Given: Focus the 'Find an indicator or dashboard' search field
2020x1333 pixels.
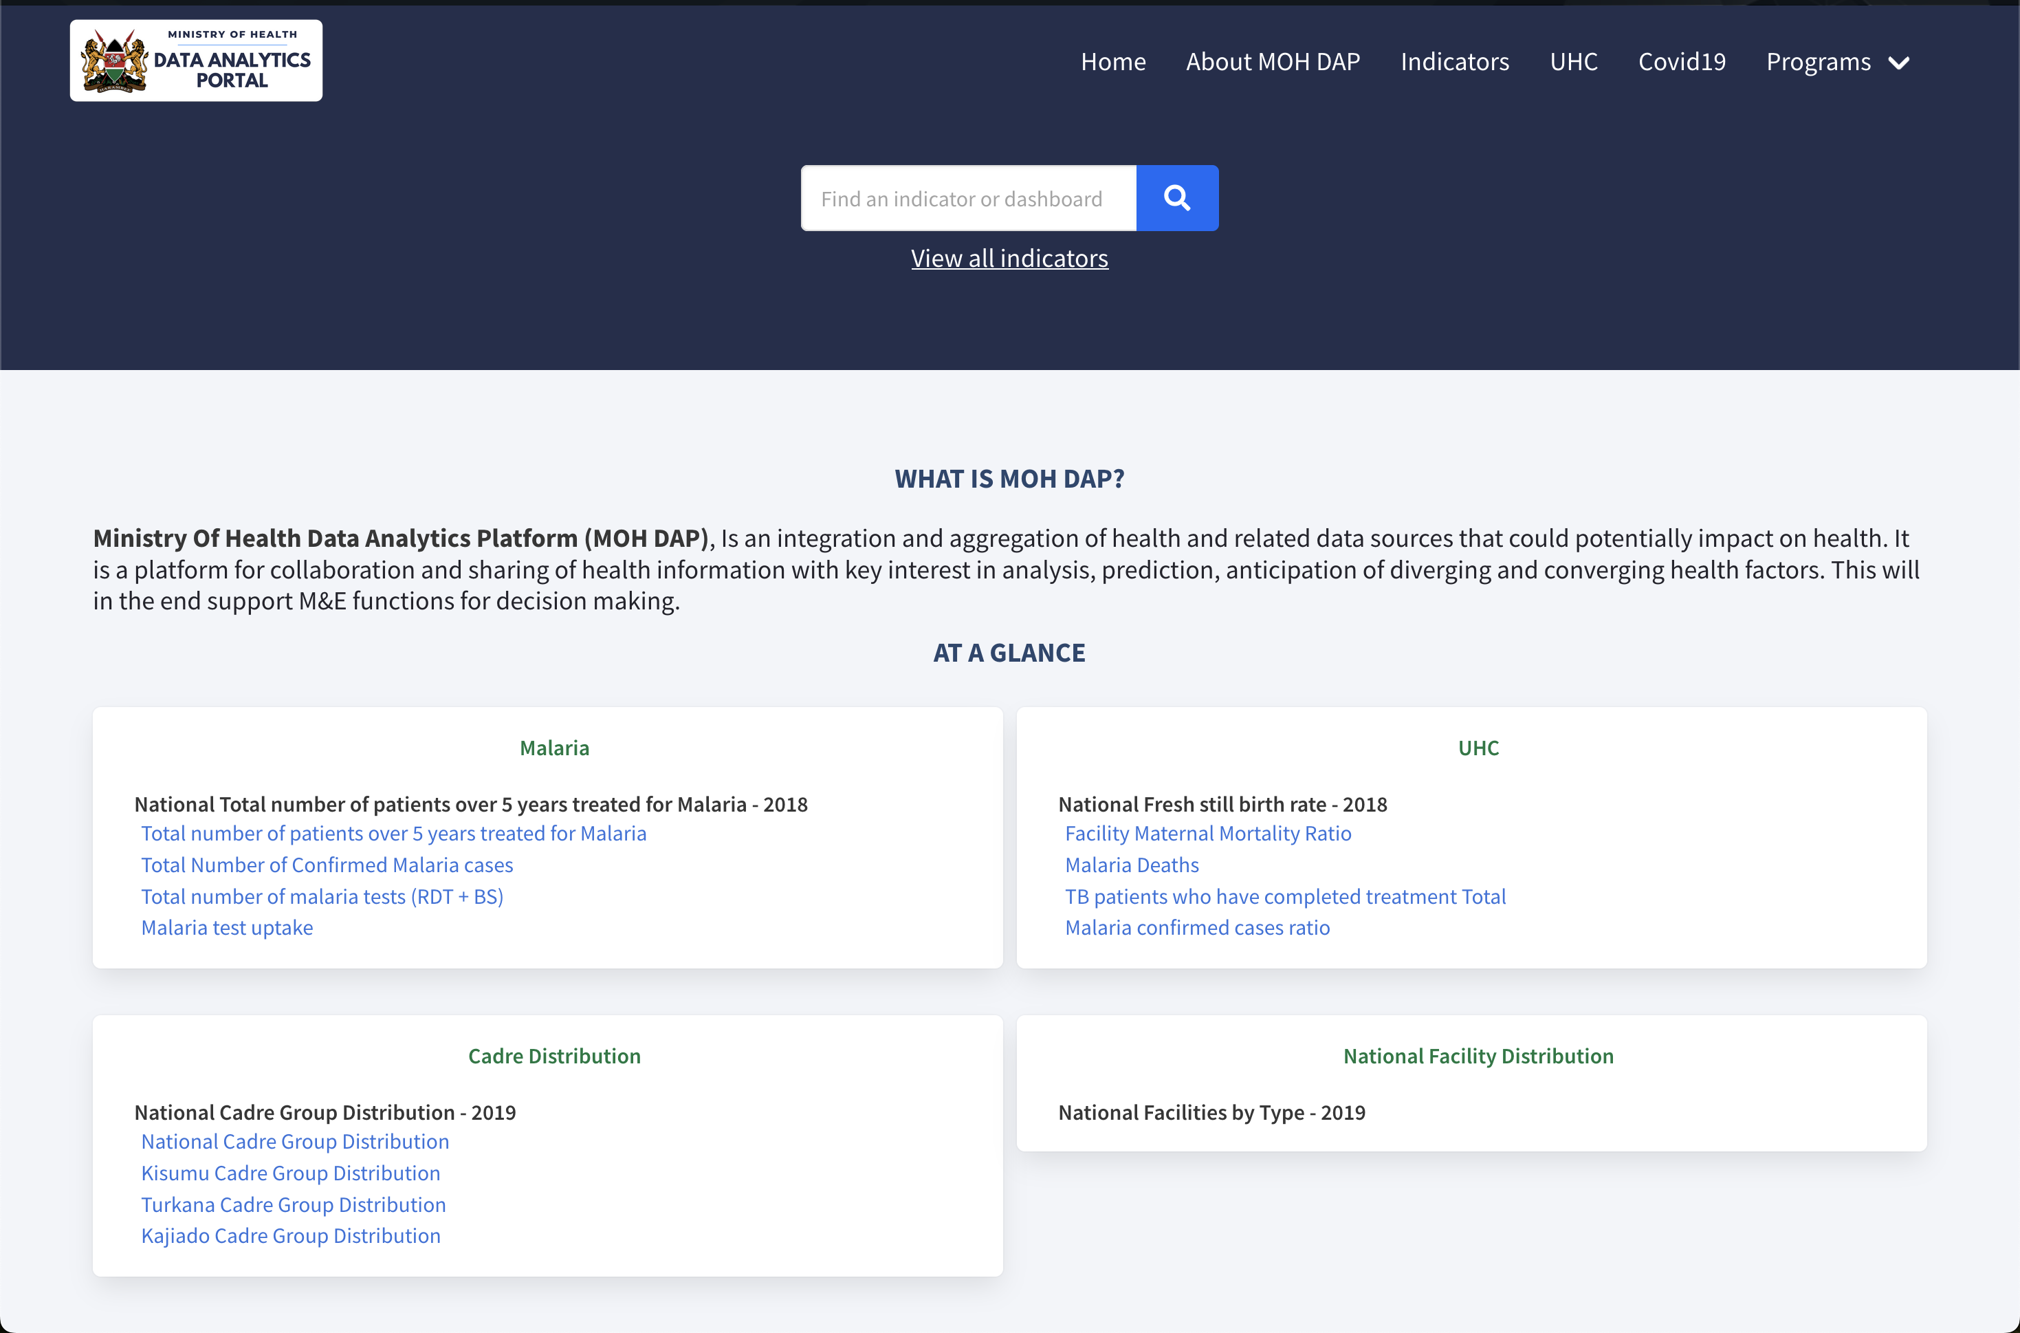Looking at the screenshot, I should click(x=968, y=198).
